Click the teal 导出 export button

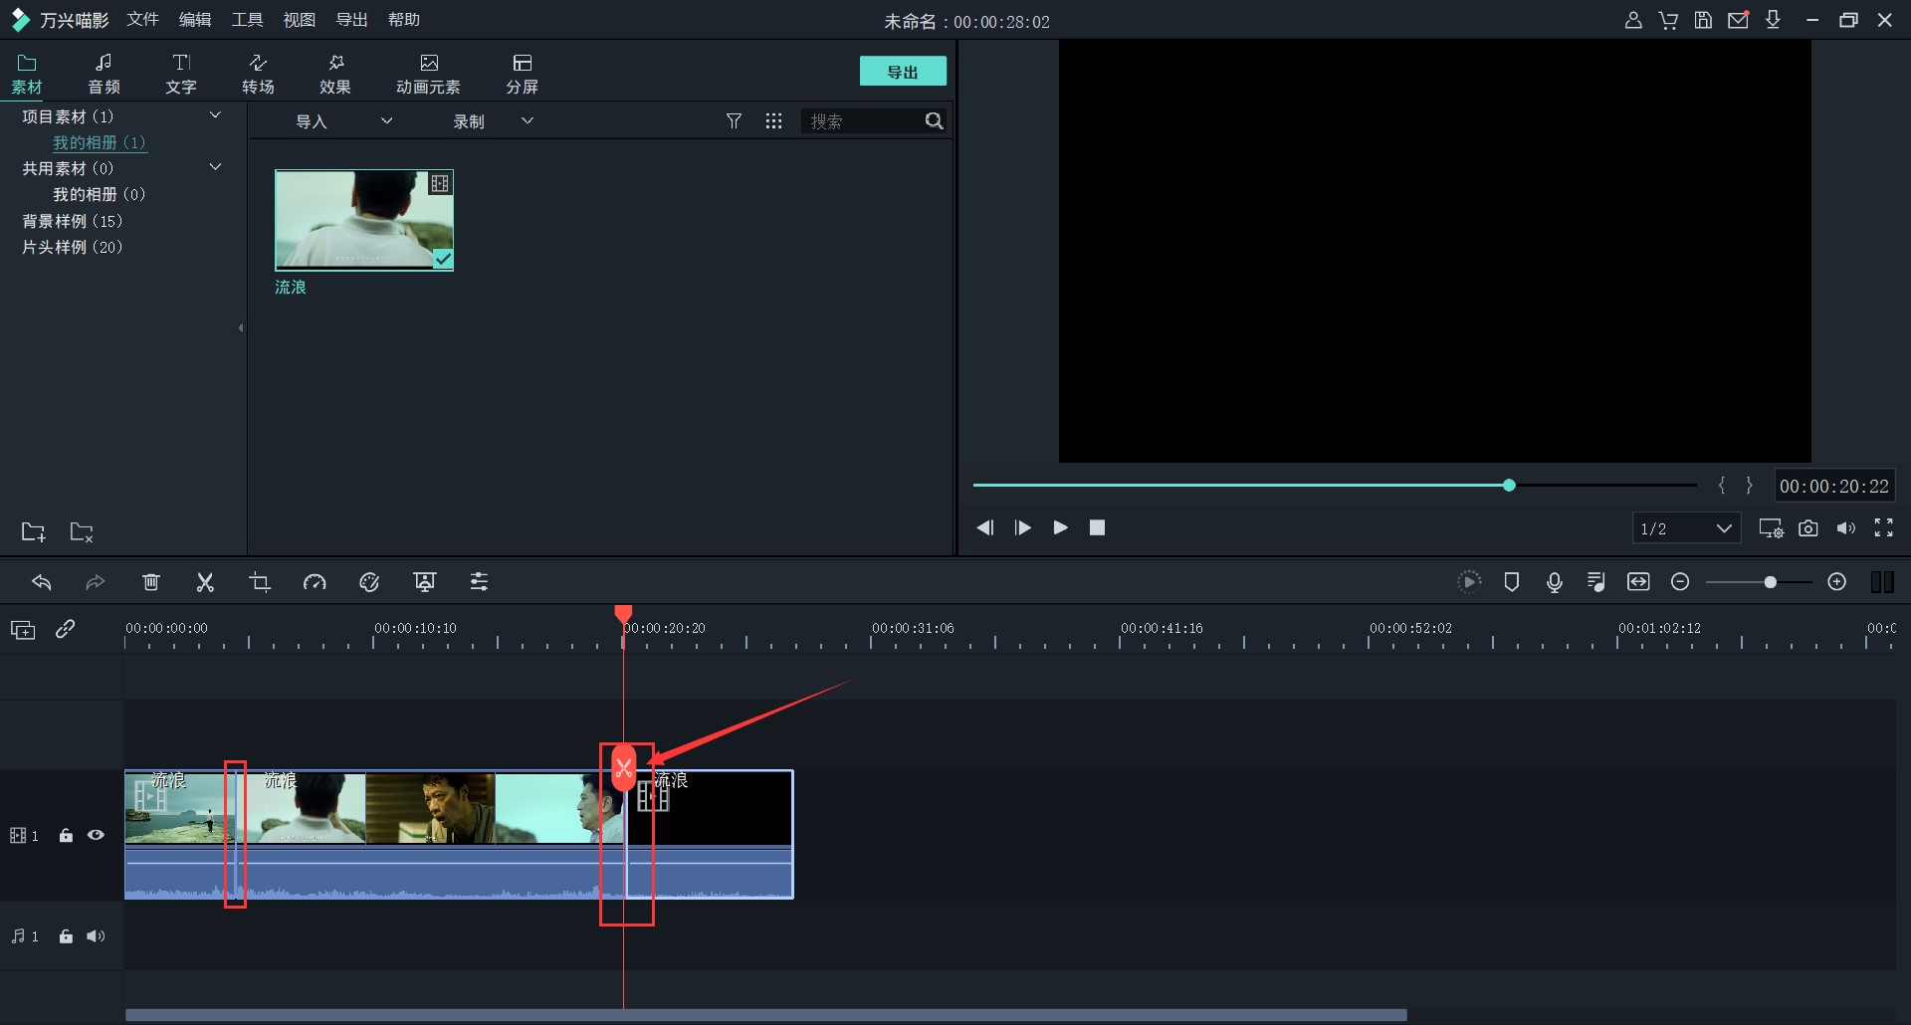(903, 72)
